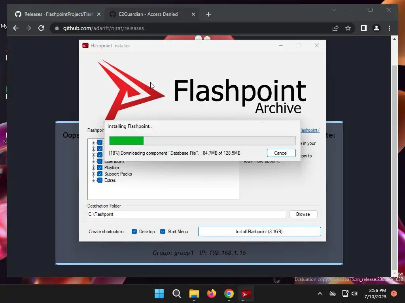Click the Install Flashpoint (3.1GB) button
Screen dimensions: 405x303
tap(259, 232)
